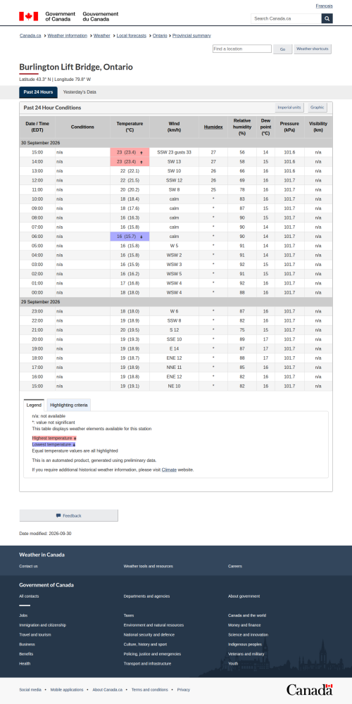This screenshot has height=704, width=352.
Task: Select the Yesterday's Data tab
Action: [x=80, y=92]
